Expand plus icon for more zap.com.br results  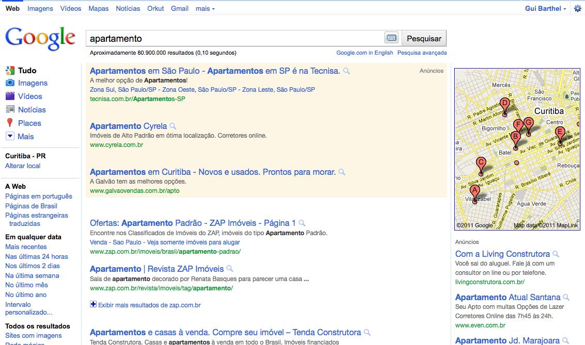93,304
